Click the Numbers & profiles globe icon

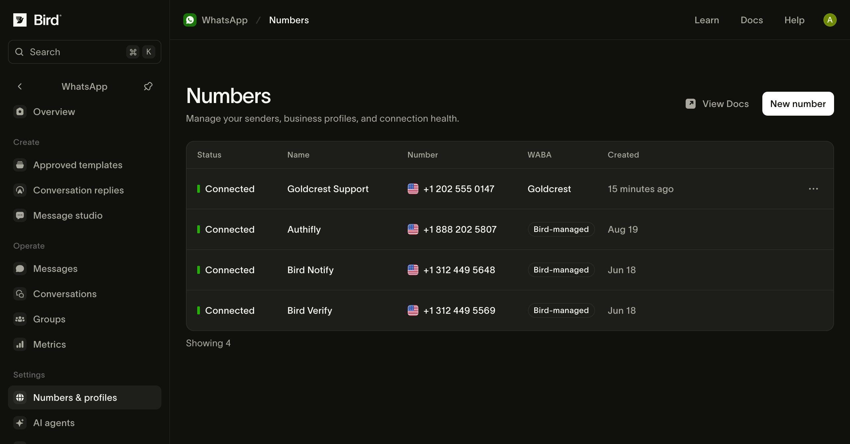click(x=20, y=397)
